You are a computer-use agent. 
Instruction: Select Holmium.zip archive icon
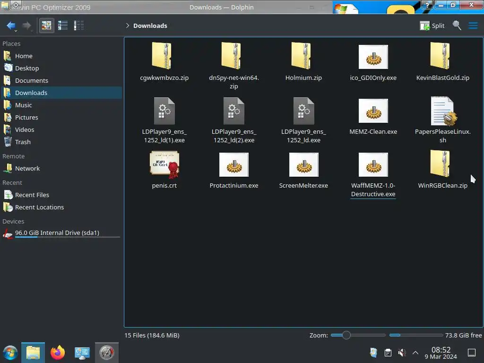[x=301, y=56]
